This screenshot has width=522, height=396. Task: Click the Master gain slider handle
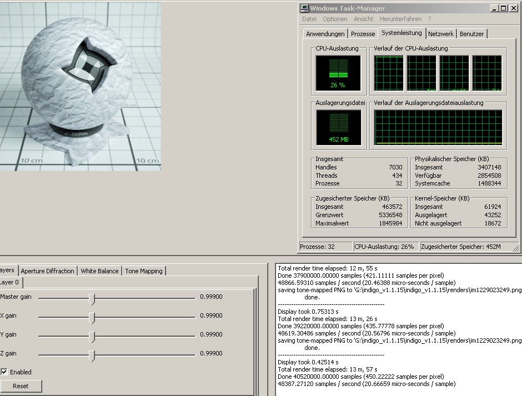tap(92, 299)
